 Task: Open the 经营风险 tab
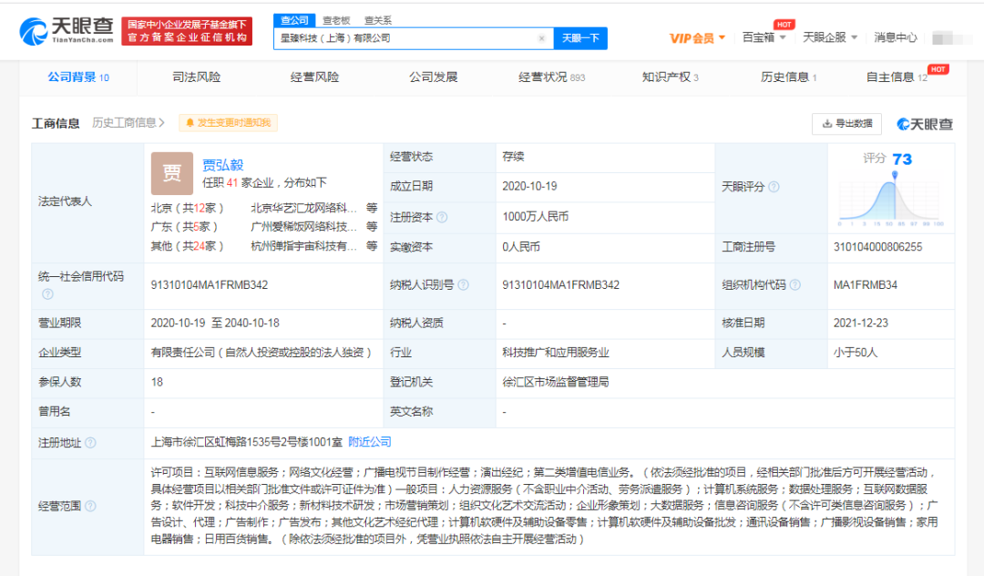[x=314, y=77]
